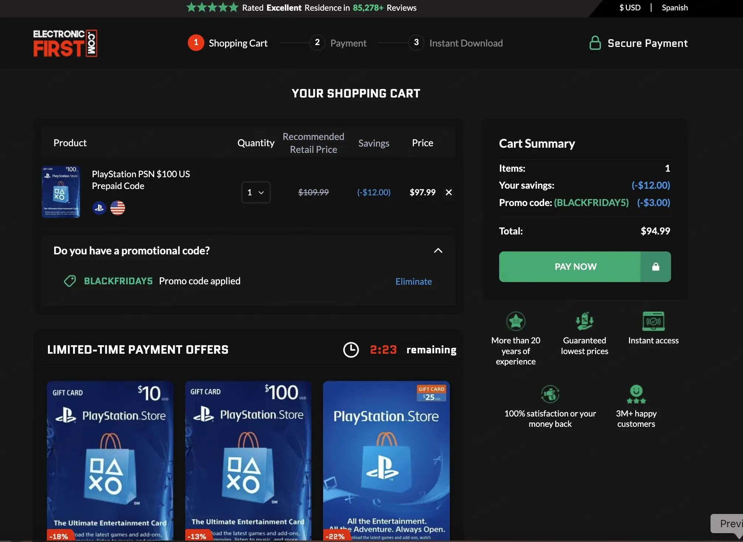The width and height of the screenshot is (743, 542).
Task: Click the US flag region icon
Action: [118, 208]
